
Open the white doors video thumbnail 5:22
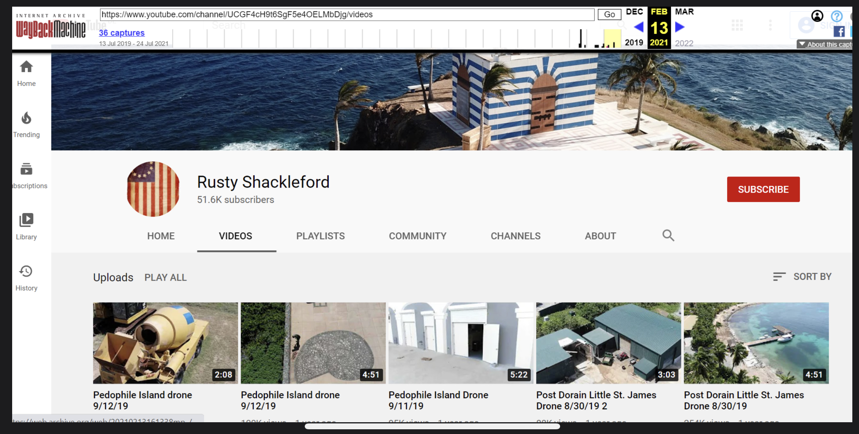pyautogui.click(x=461, y=343)
